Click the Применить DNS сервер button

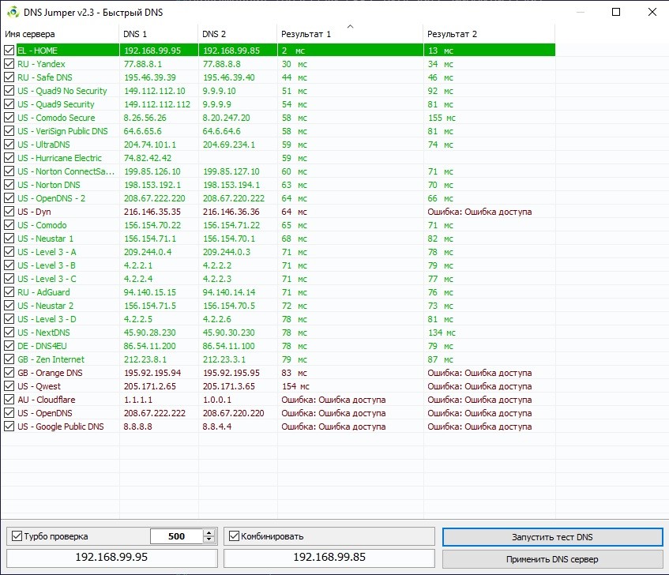coord(553,559)
